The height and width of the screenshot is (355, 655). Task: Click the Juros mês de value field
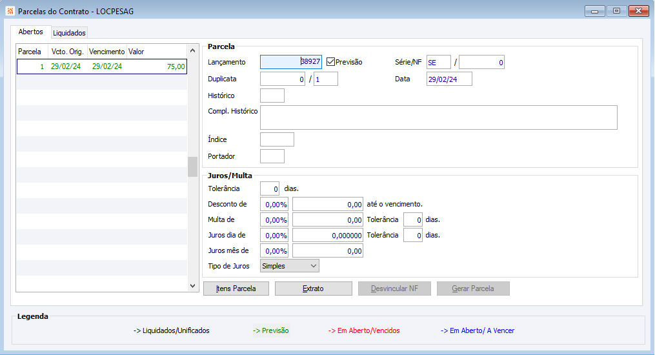tap(328, 250)
